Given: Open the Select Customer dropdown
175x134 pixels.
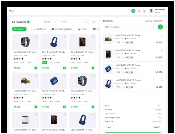Looking at the screenshot, I should point(130,27).
